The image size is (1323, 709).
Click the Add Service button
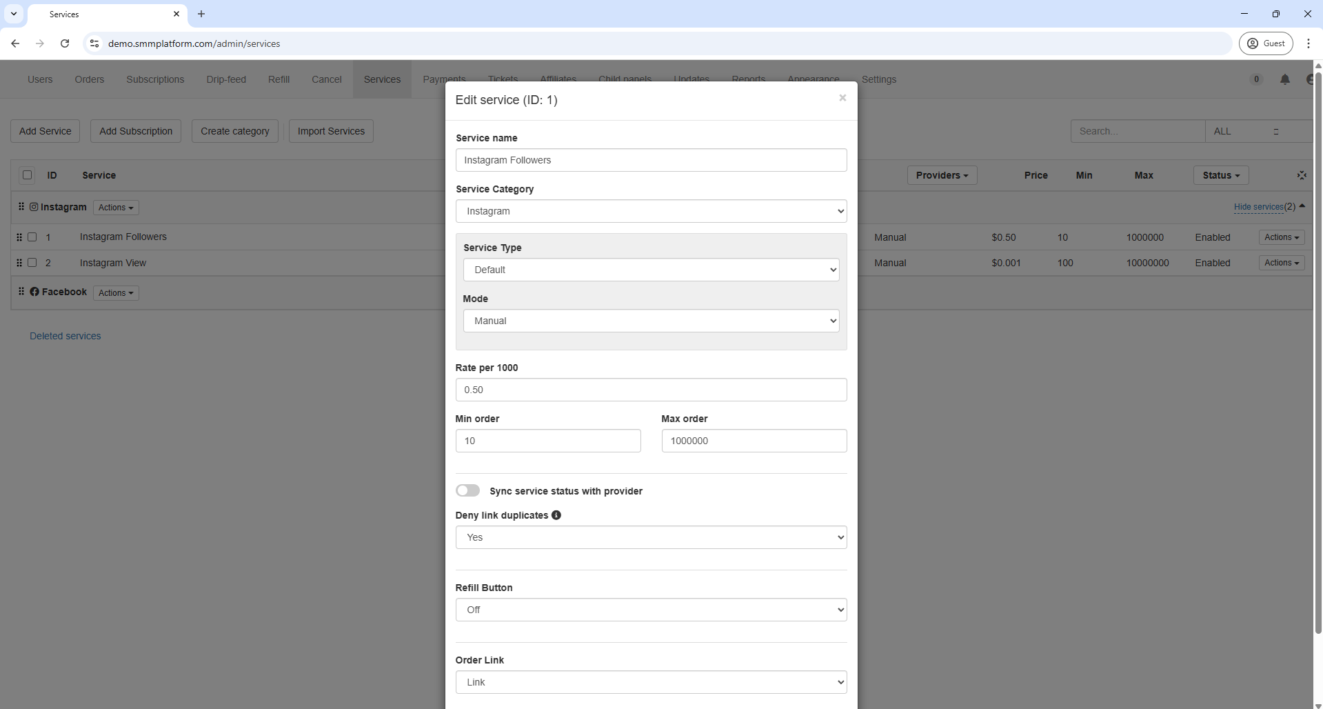coord(45,131)
